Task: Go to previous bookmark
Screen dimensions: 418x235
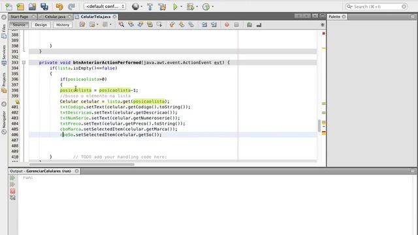Action: (x=172, y=25)
